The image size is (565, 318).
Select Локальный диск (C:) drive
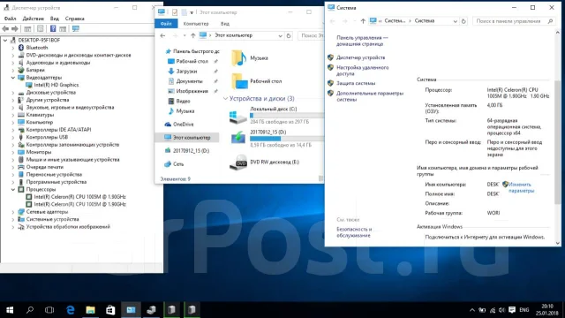pyautogui.click(x=276, y=116)
